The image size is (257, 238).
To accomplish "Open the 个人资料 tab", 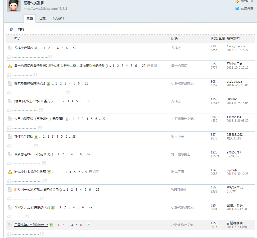I will (x=58, y=18).
